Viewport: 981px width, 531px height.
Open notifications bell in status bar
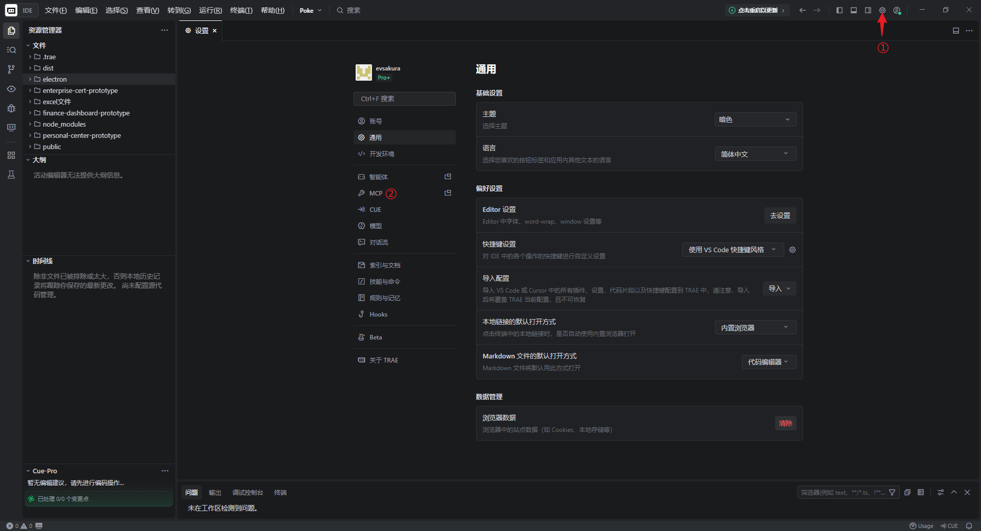coord(969,526)
